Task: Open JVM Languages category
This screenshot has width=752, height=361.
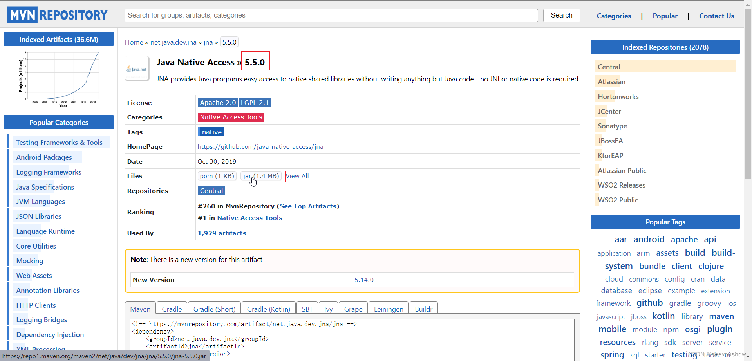Action: click(40, 202)
